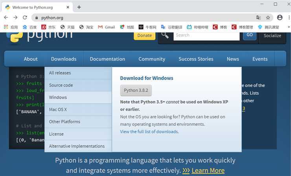Select Other Platforms in Downloads submenu
This screenshot has width=291, height=176.
pos(78,122)
